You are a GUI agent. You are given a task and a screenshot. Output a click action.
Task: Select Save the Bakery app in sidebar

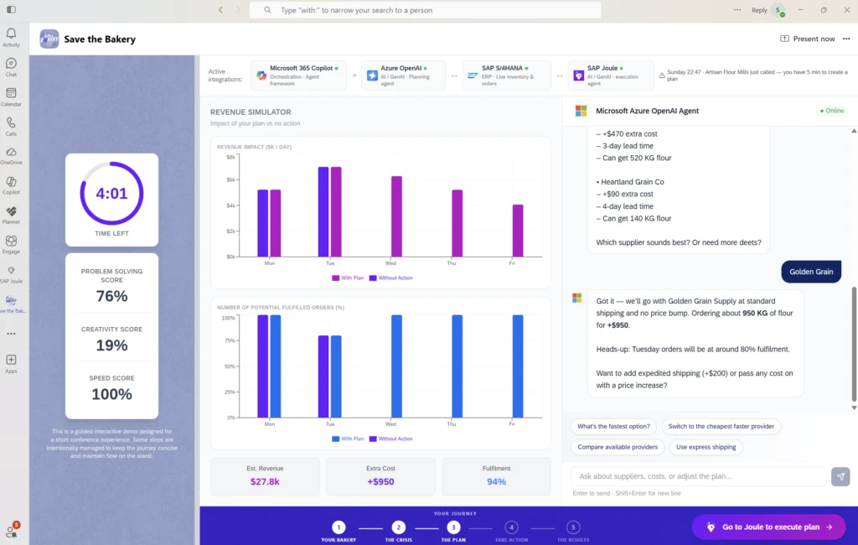12,304
